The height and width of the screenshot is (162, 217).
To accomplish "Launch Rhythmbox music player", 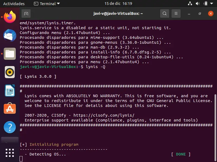I will tap(10, 72).
